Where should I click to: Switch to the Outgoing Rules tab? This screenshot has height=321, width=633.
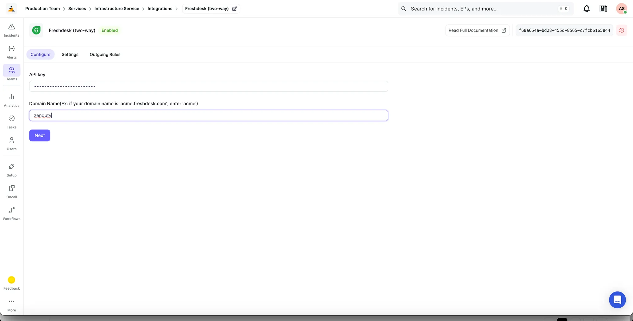click(105, 54)
